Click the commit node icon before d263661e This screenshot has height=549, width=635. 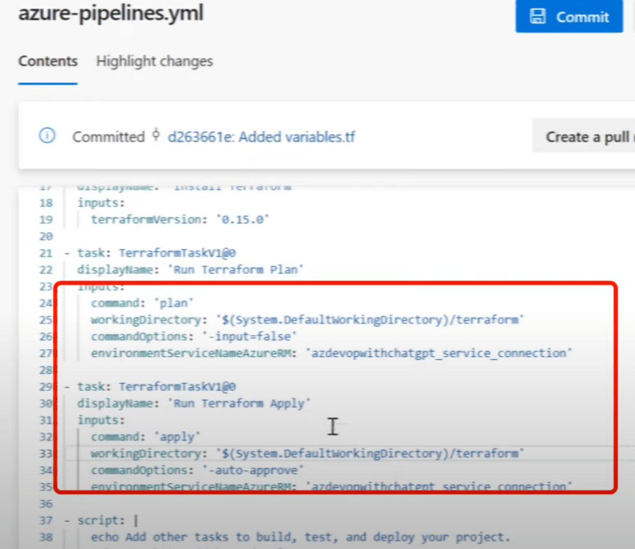point(156,136)
